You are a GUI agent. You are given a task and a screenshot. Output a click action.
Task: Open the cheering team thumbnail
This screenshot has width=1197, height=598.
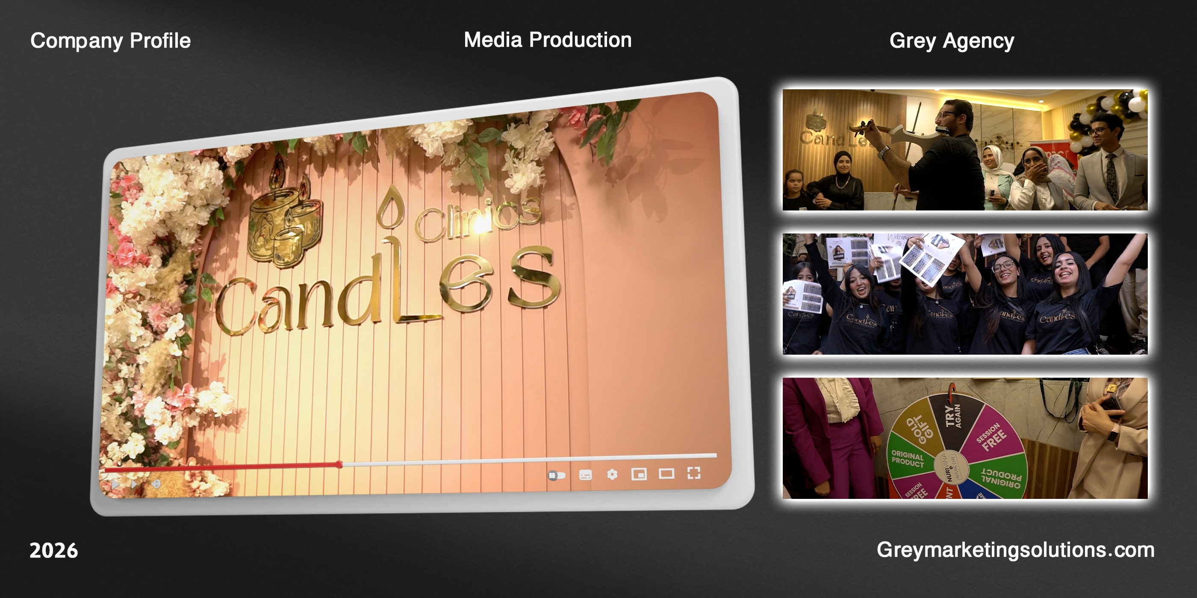[965, 294]
